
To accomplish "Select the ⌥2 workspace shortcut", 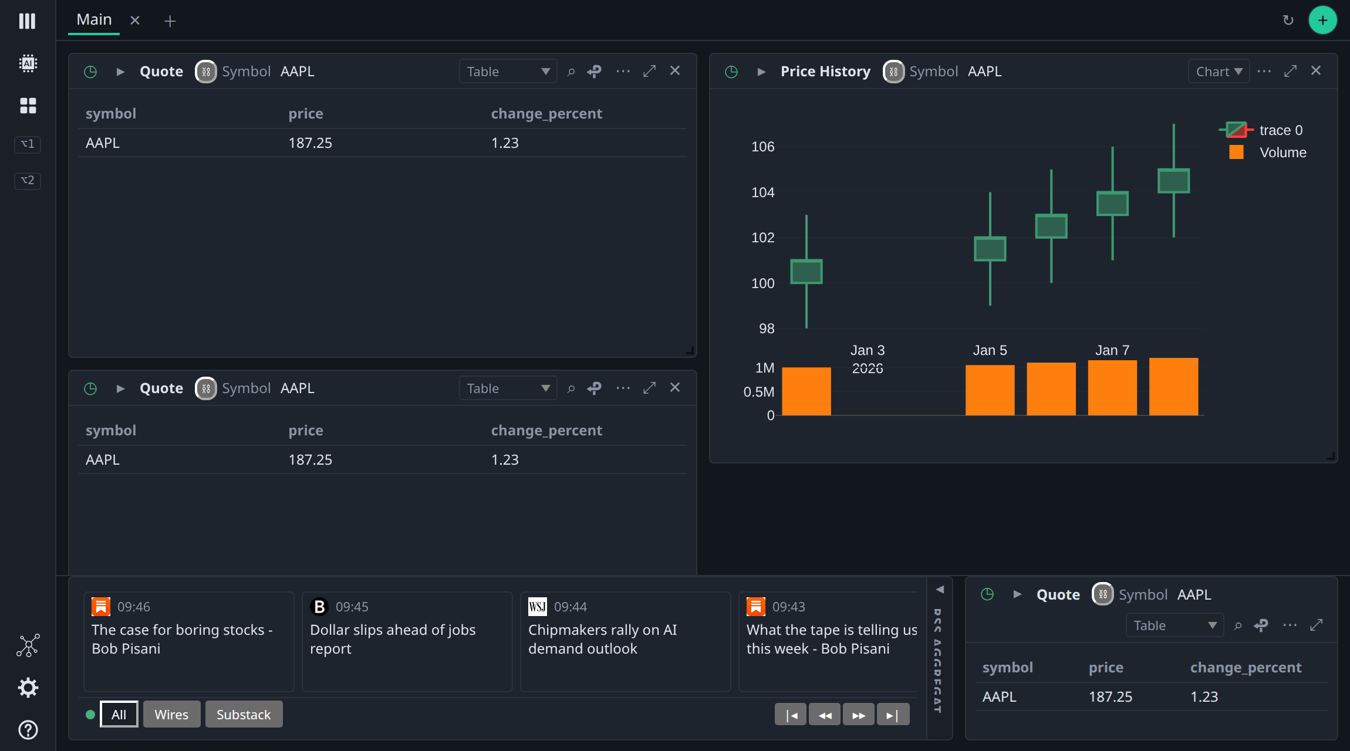I will pos(28,181).
